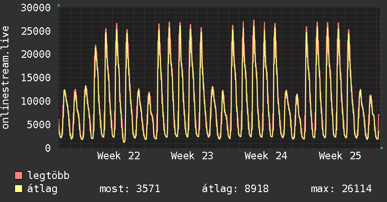Click the 'Week 25' axis label
This screenshot has height=202, width=387.
pyautogui.click(x=340, y=156)
